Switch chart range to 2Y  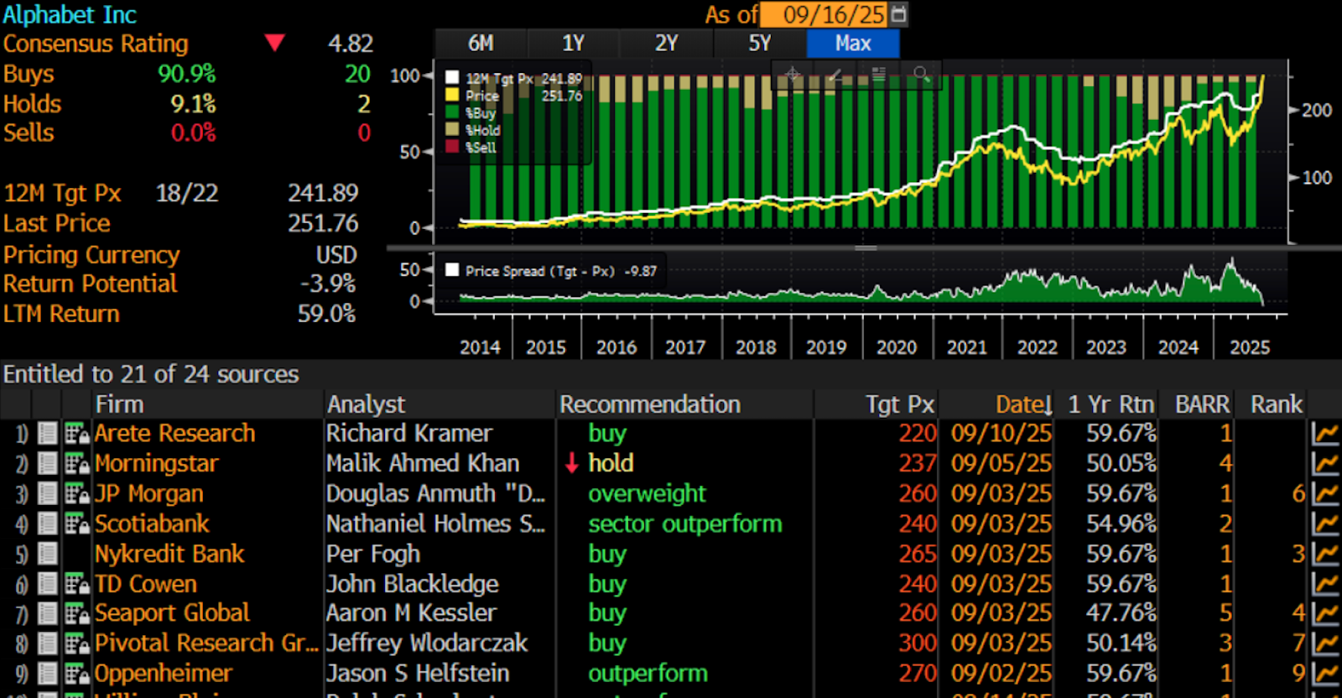667,44
